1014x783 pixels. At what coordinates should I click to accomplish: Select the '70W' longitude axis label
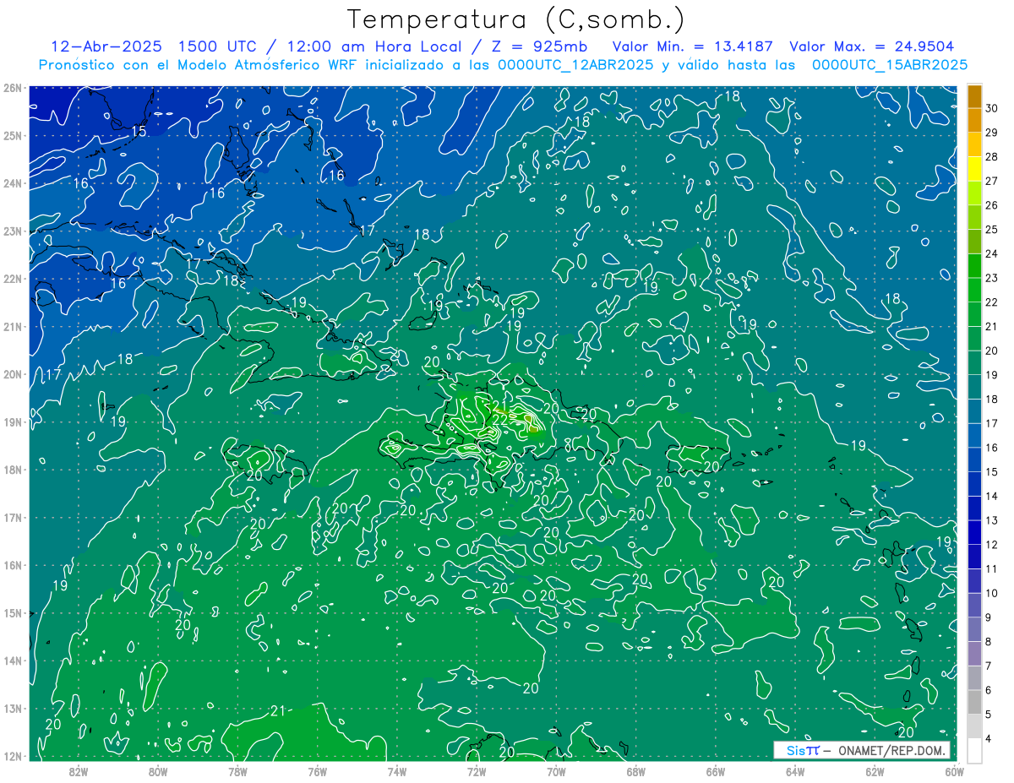coord(555,770)
